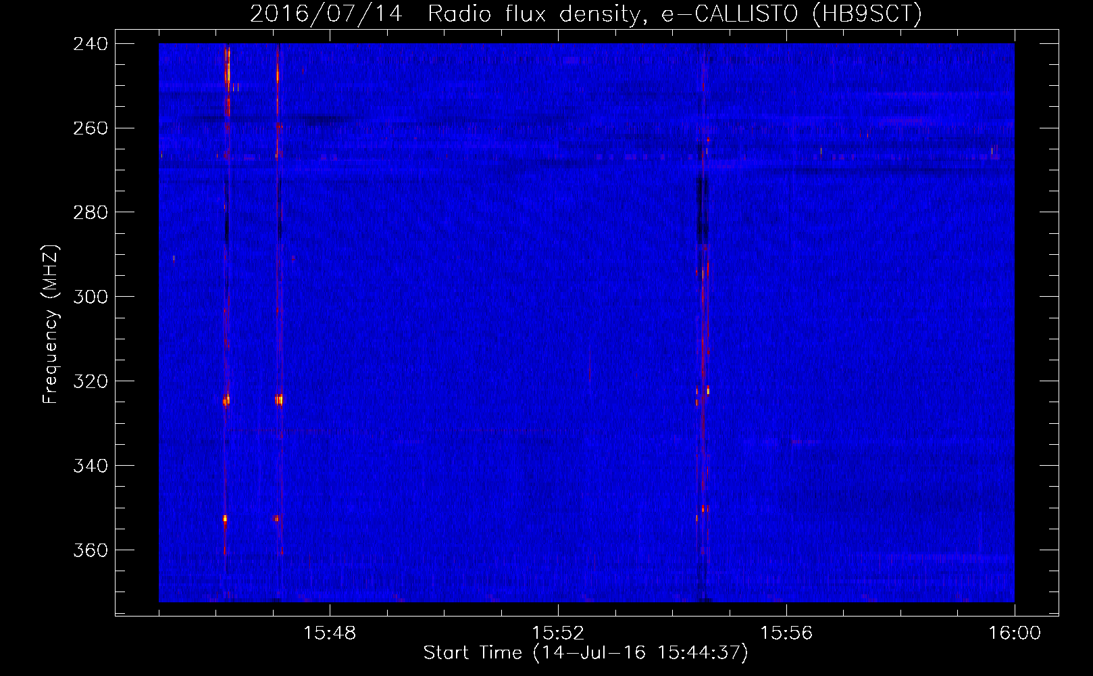
Task: Click the 340 frequency tick label
Action: (x=90, y=466)
